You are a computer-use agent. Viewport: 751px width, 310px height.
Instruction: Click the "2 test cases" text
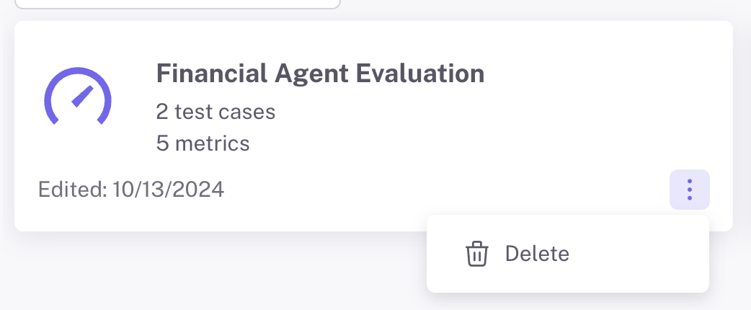(215, 112)
